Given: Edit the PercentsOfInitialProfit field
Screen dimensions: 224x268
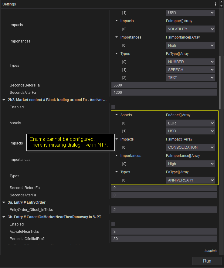Looking at the screenshot, I should (x=164, y=239).
